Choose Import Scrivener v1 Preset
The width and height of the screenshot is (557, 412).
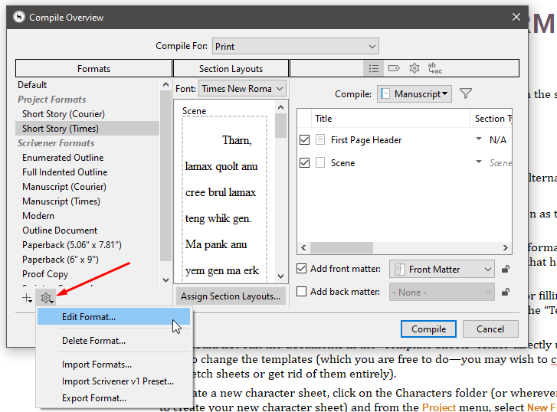click(x=113, y=381)
